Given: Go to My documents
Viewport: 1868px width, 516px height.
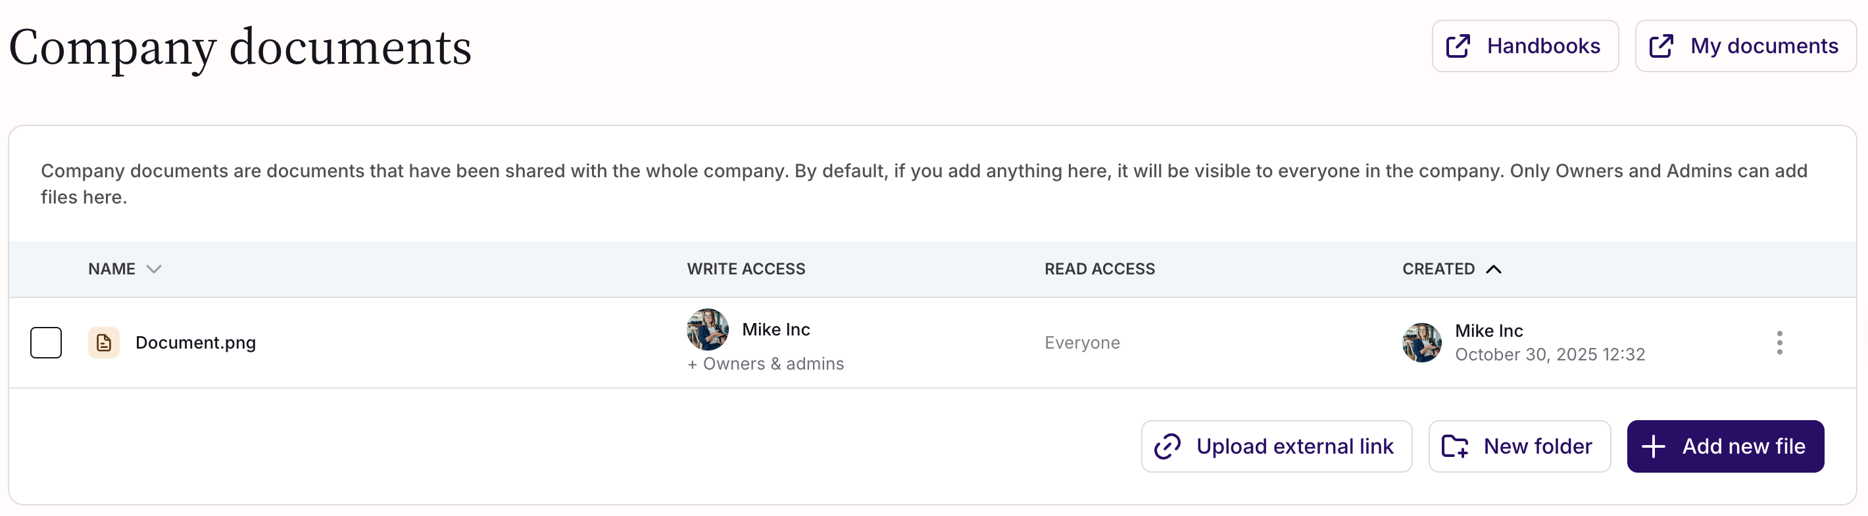Looking at the screenshot, I should coord(1763,47).
